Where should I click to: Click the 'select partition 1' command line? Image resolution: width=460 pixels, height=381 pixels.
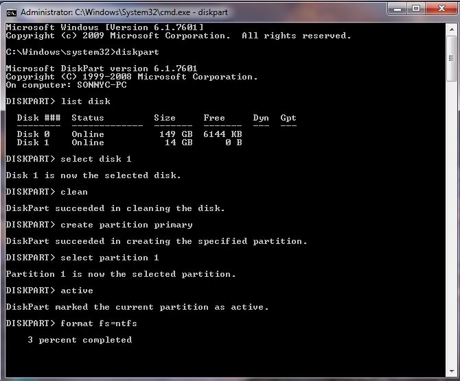[82, 258]
